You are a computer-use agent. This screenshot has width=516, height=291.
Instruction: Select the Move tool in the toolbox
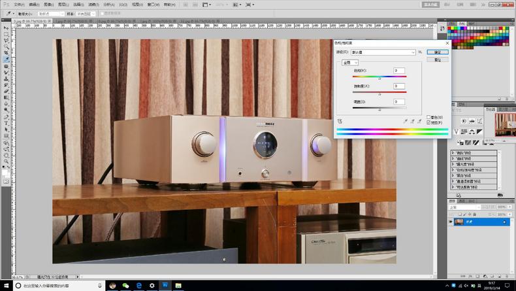(x=6, y=29)
